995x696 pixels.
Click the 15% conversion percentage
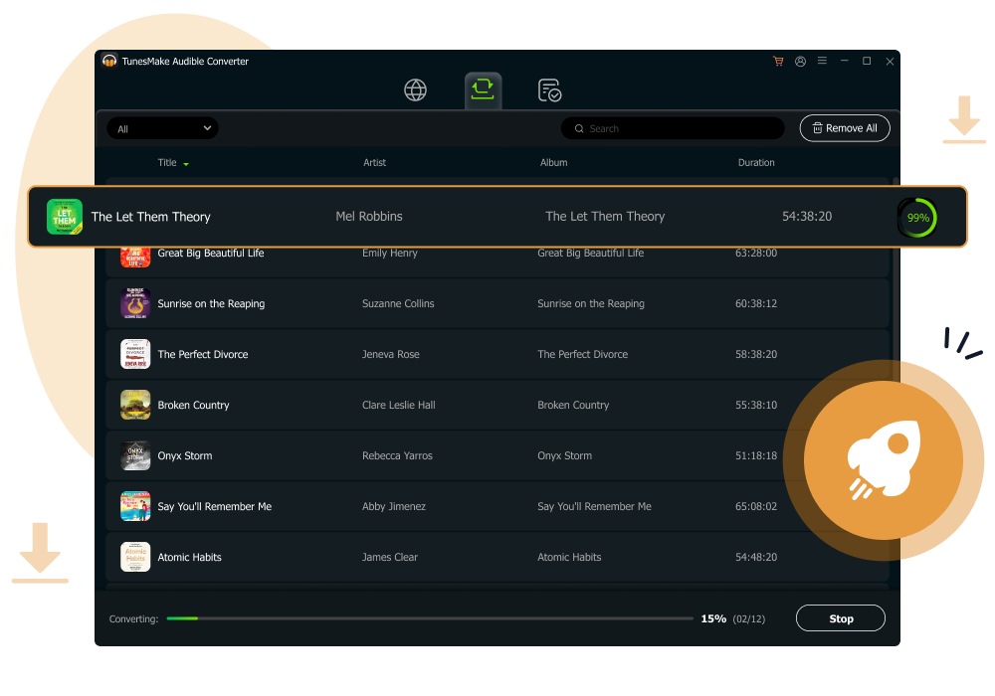[x=713, y=618]
